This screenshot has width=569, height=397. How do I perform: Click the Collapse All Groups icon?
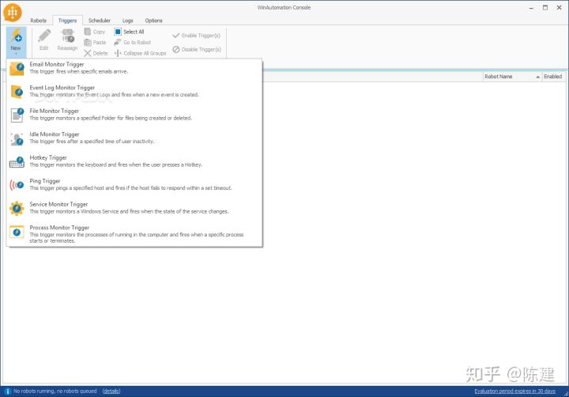118,53
